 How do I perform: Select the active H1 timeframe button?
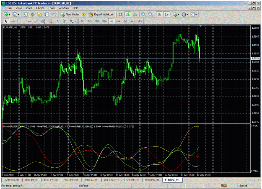[x=111, y=21]
